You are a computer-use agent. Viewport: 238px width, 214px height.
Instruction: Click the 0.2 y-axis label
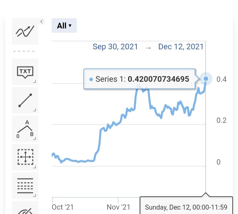221,121
